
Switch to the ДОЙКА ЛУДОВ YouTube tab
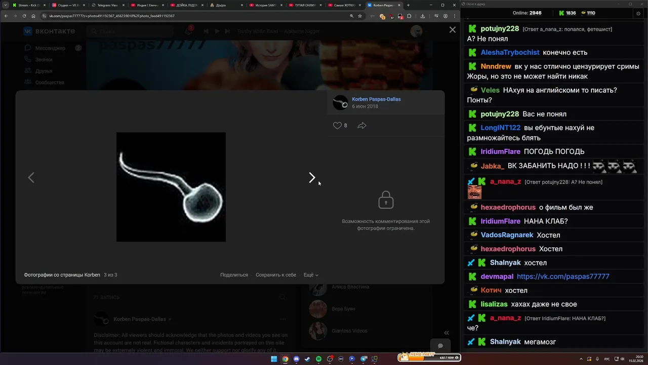(187, 5)
